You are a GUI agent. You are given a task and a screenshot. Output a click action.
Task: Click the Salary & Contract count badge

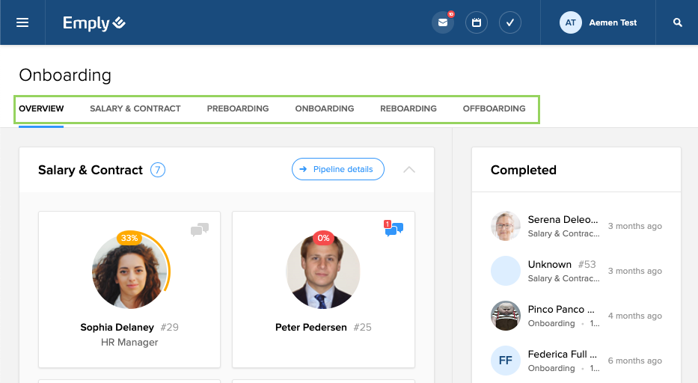point(158,170)
